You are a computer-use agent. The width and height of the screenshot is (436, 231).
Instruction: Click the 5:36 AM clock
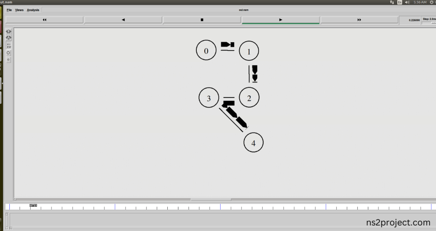tap(420, 2)
